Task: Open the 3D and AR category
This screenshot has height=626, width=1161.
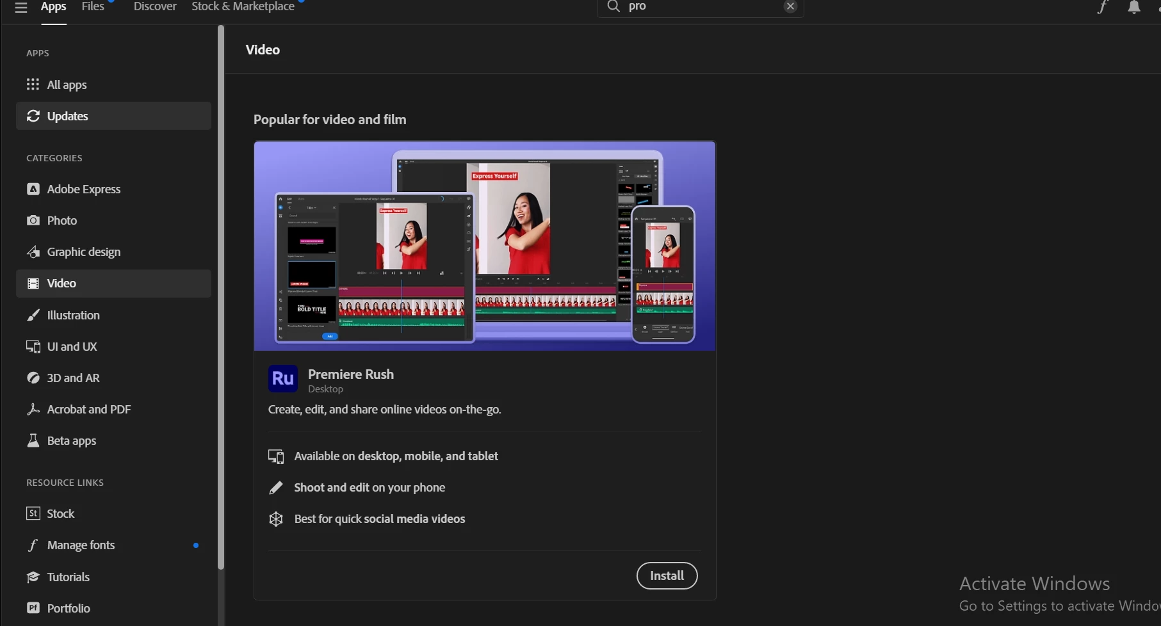Action: coord(114,378)
